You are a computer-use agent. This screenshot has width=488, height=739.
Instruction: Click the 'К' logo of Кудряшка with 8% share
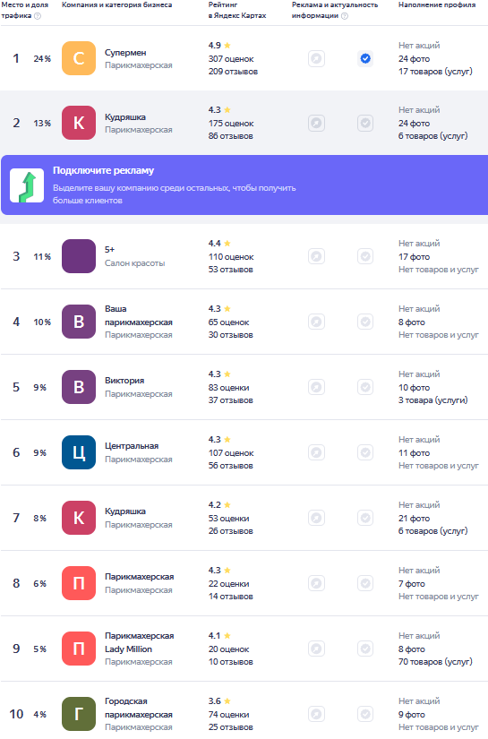pyautogui.click(x=79, y=518)
